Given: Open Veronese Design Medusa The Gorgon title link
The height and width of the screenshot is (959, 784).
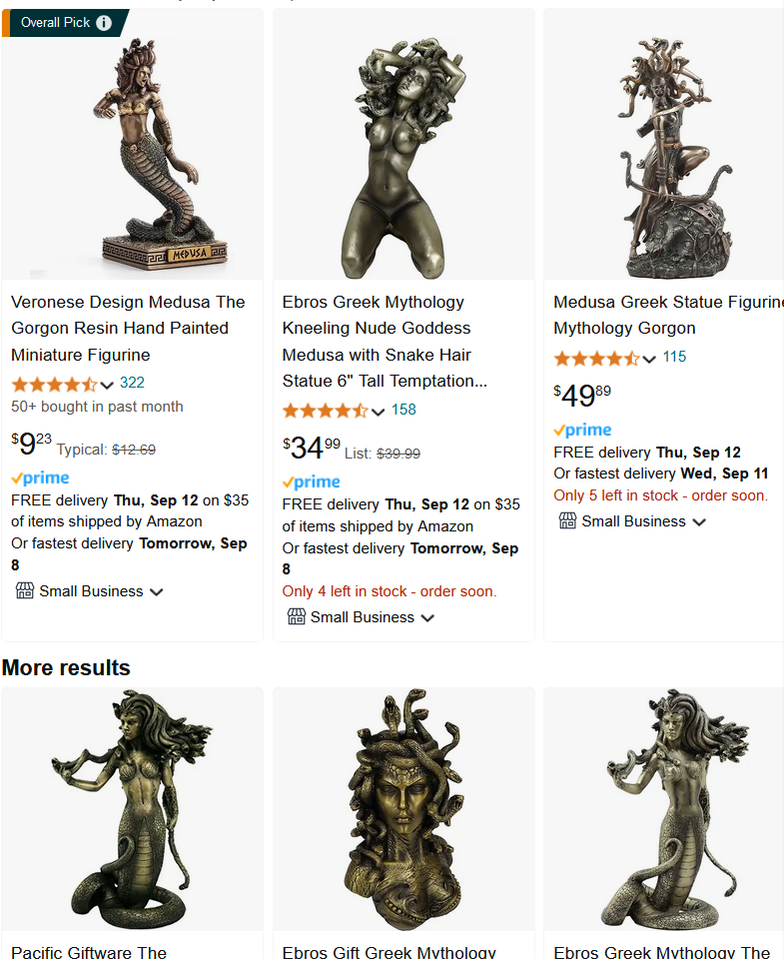Looking at the screenshot, I should (x=128, y=329).
